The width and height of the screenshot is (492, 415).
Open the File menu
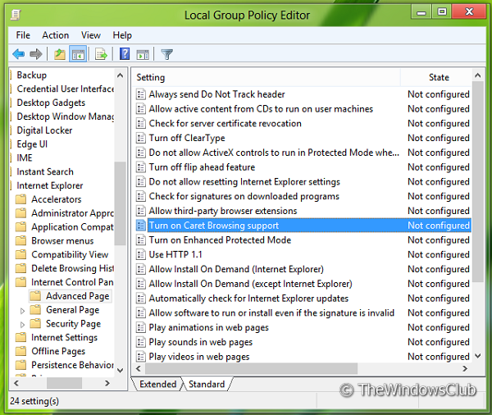(23, 35)
